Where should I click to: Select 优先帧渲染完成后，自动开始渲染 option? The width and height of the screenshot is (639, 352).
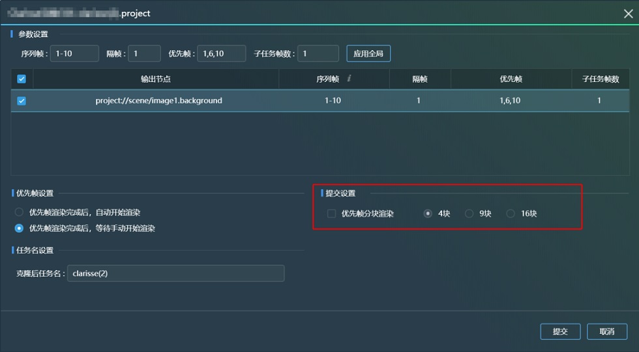(20, 213)
